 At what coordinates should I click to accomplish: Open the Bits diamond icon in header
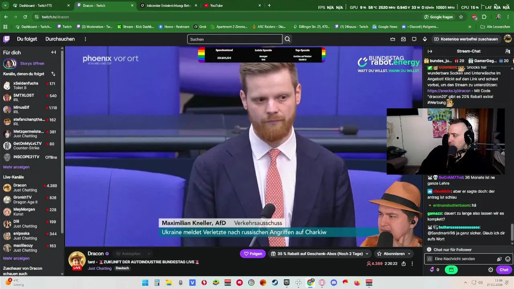tap(425, 39)
